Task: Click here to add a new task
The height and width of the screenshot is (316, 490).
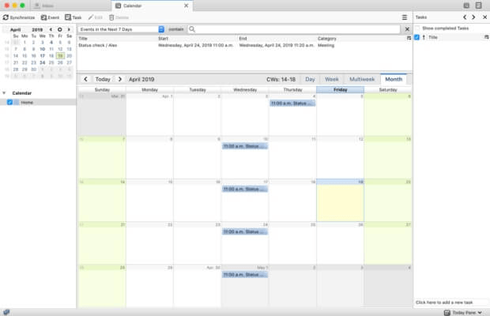Action: [x=443, y=303]
